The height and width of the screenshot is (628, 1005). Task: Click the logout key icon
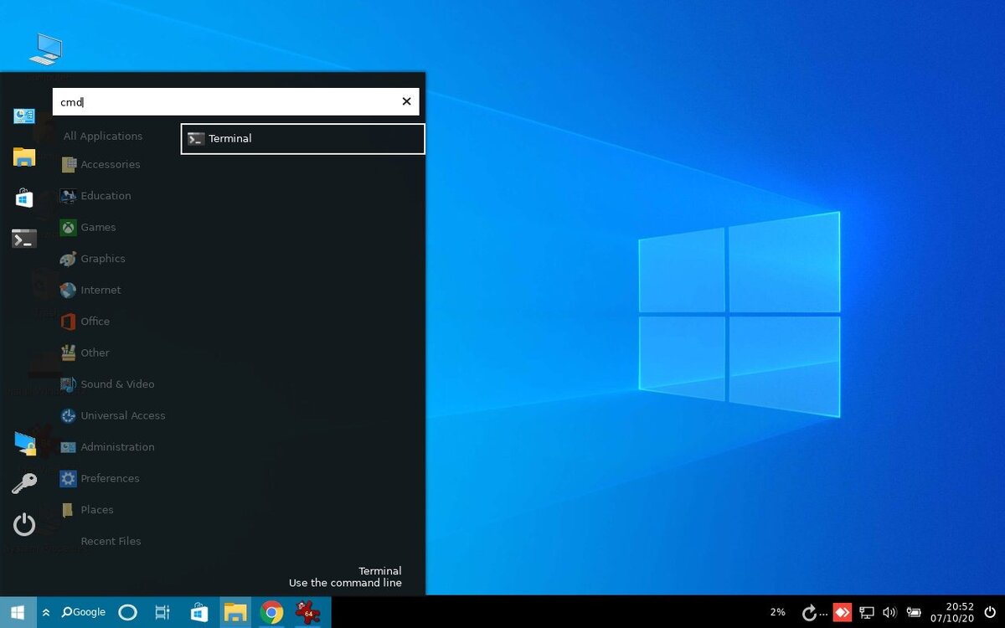(24, 483)
